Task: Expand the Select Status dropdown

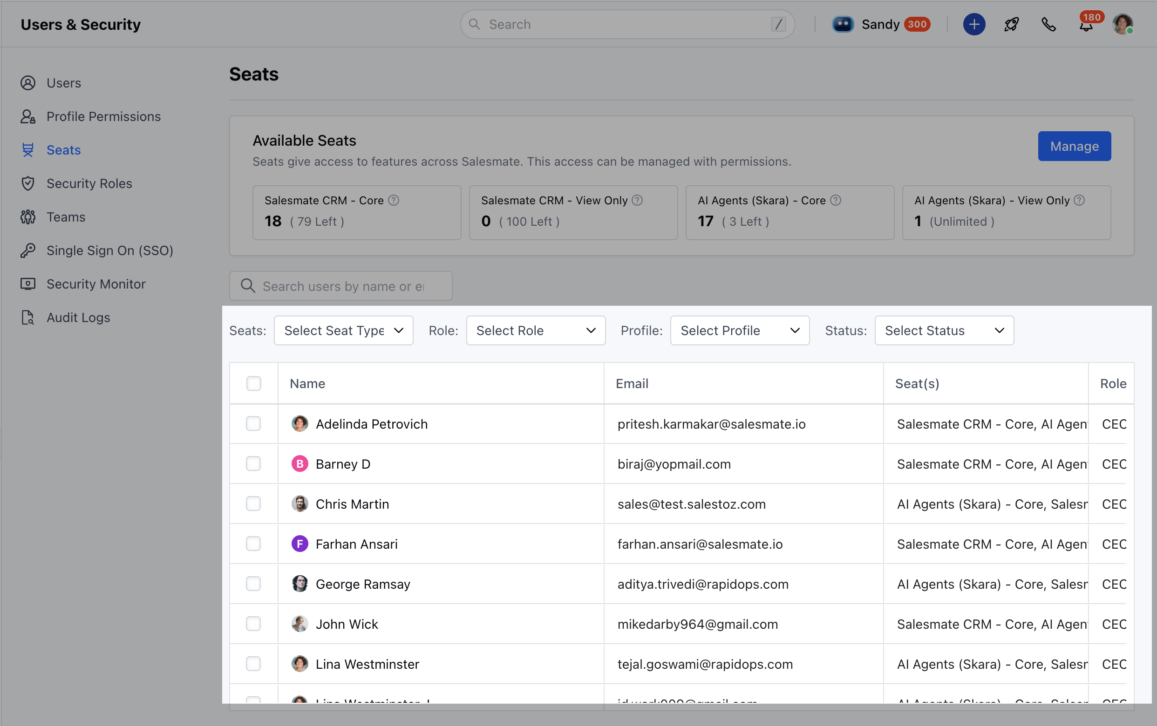Action: coord(944,330)
